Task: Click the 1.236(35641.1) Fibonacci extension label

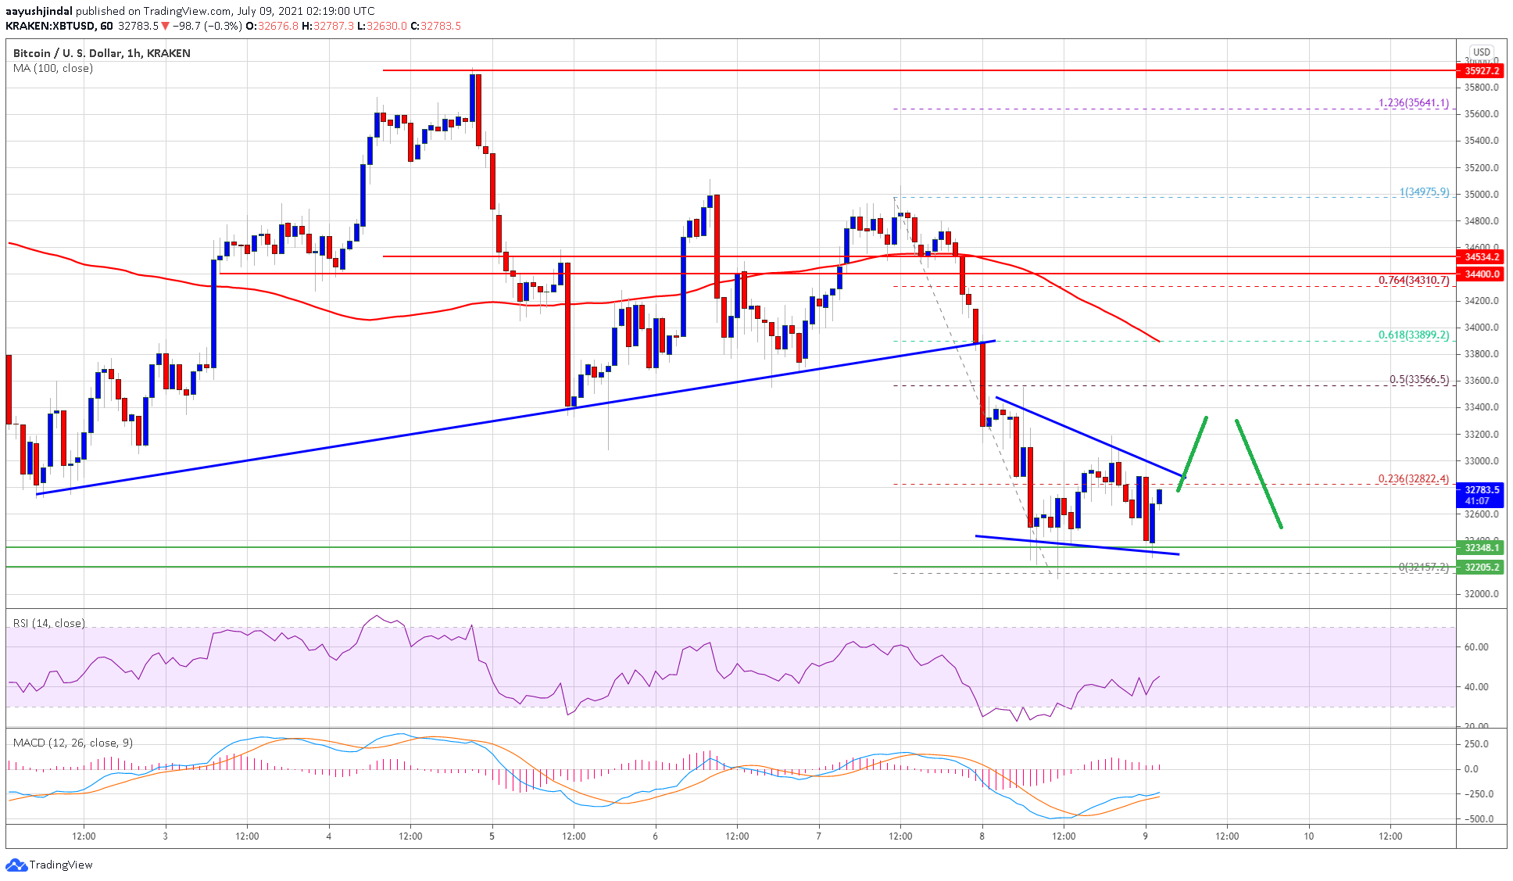Action: 1413,102
